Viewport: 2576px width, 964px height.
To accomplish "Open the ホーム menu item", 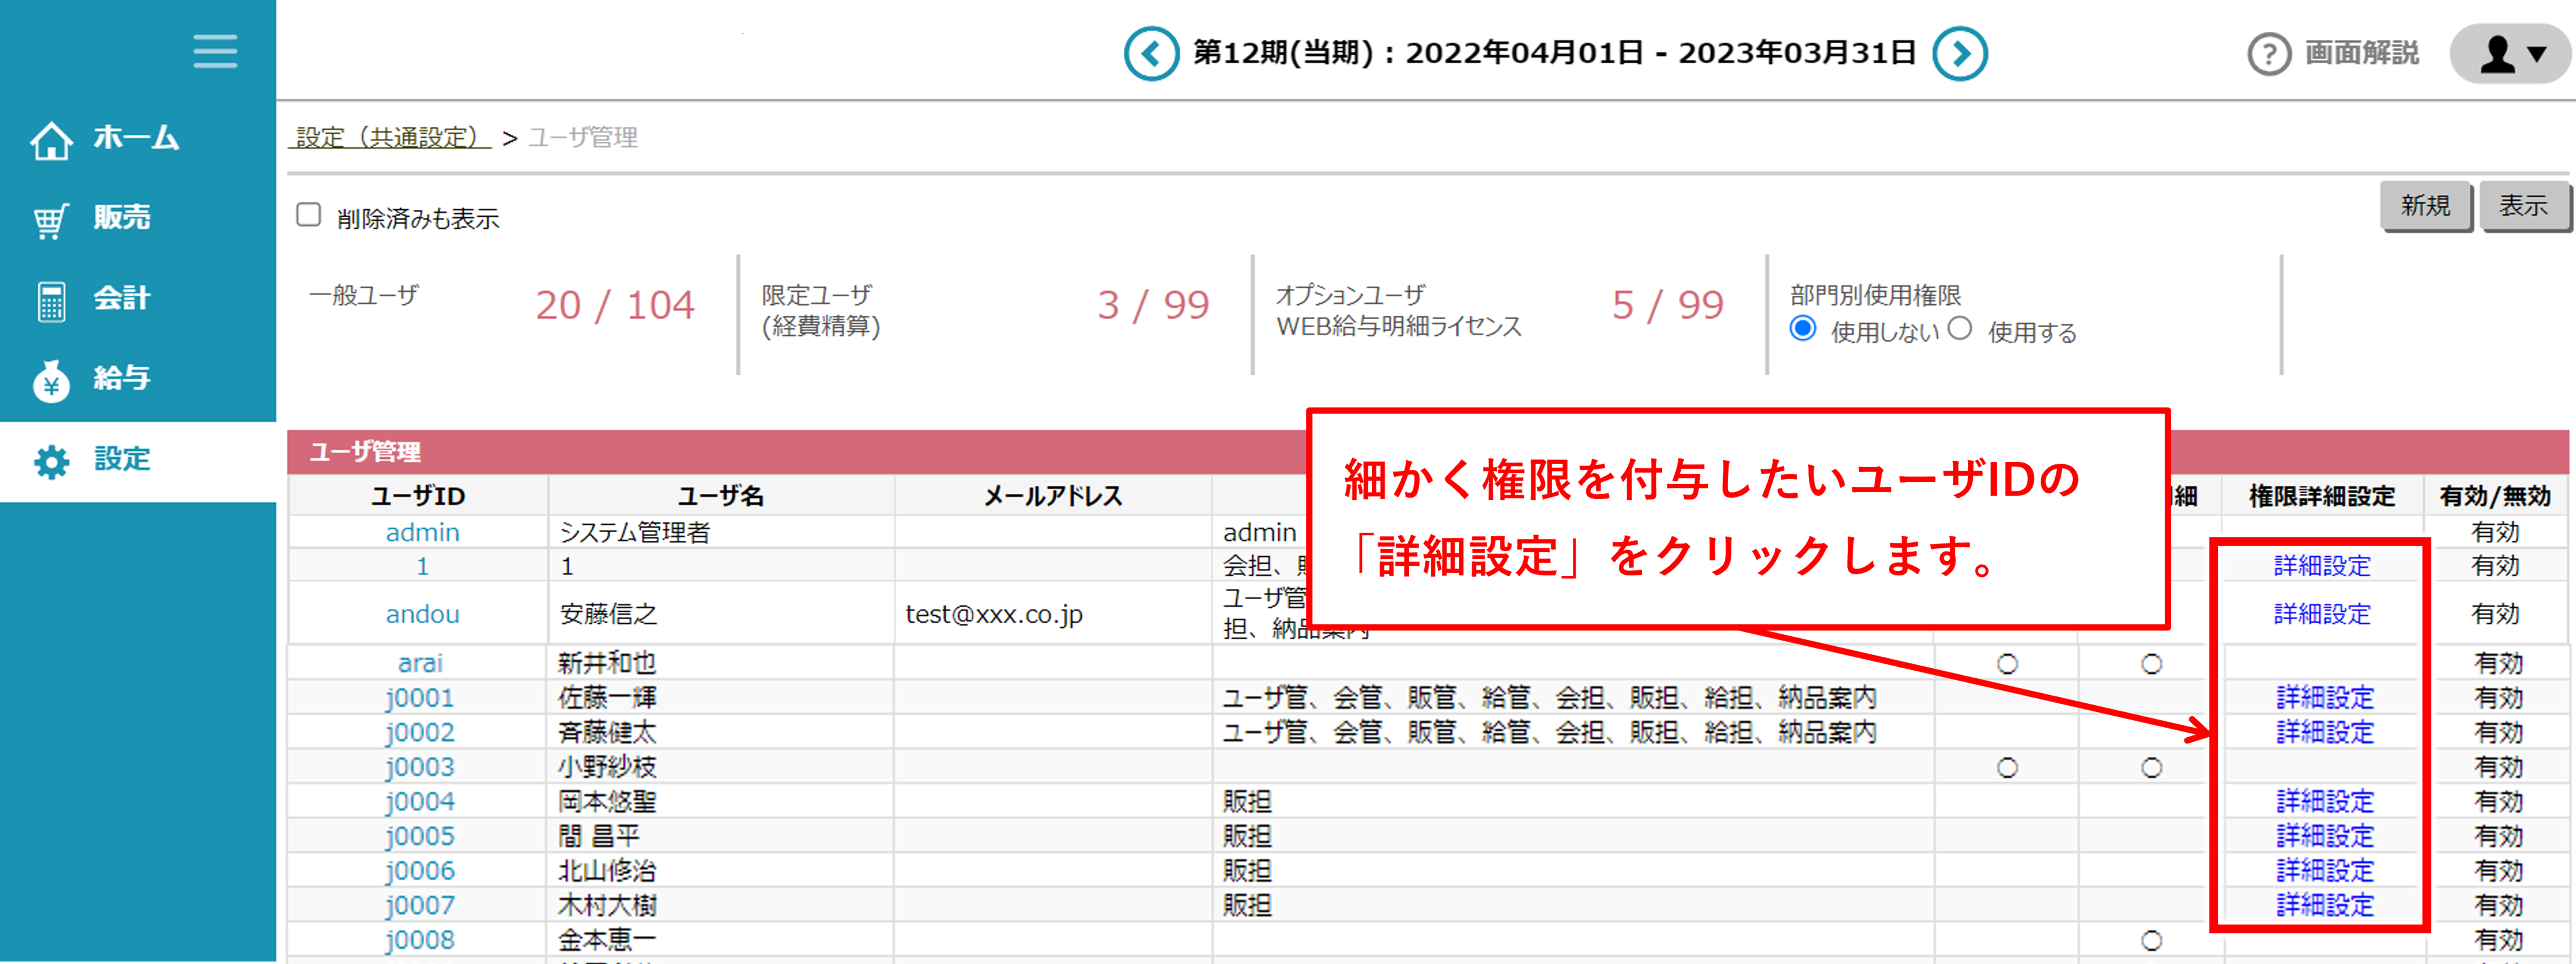I will coord(137,137).
